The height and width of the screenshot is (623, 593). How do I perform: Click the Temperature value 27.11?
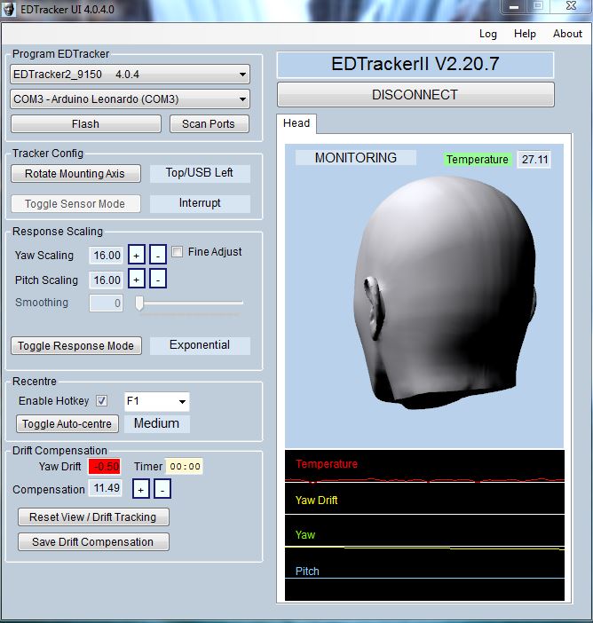click(534, 160)
